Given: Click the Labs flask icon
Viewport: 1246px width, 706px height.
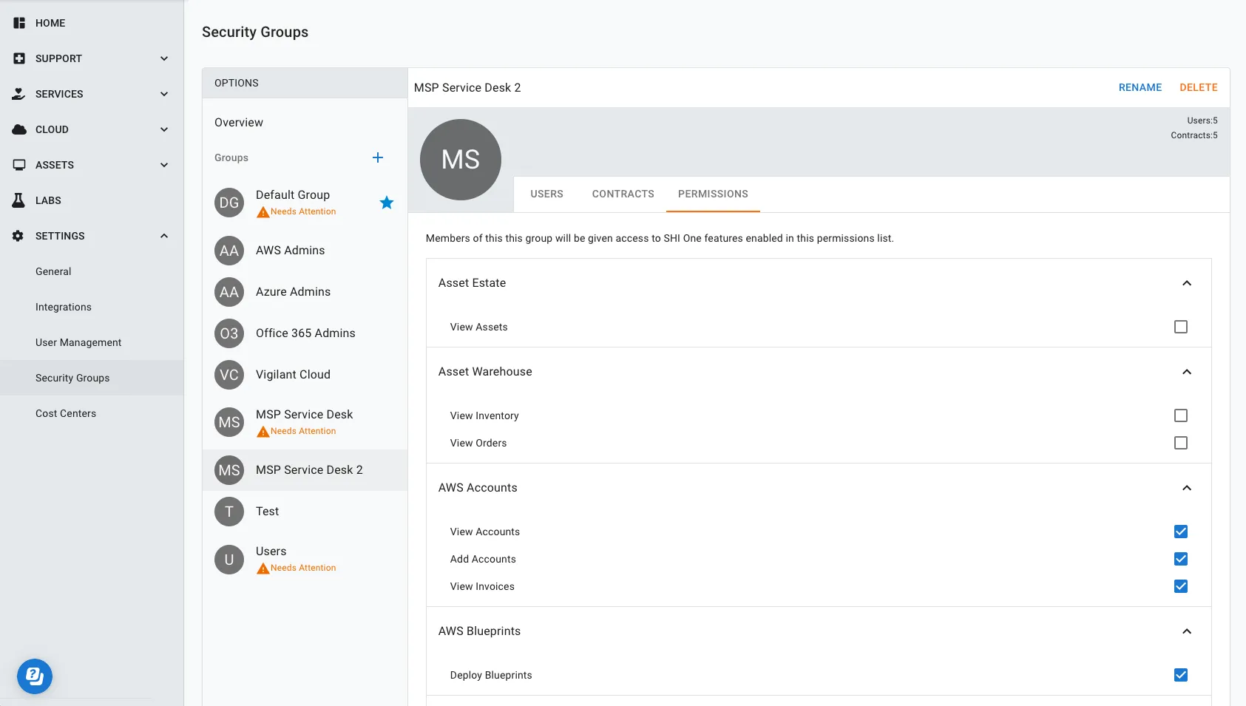Looking at the screenshot, I should click(x=19, y=200).
